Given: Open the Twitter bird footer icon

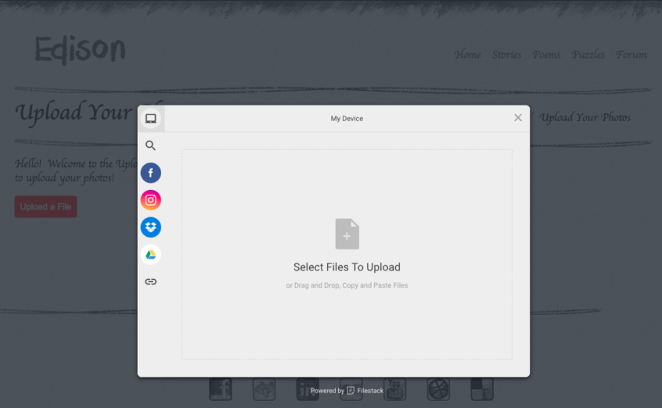Looking at the screenshot, I should (264, 389).
